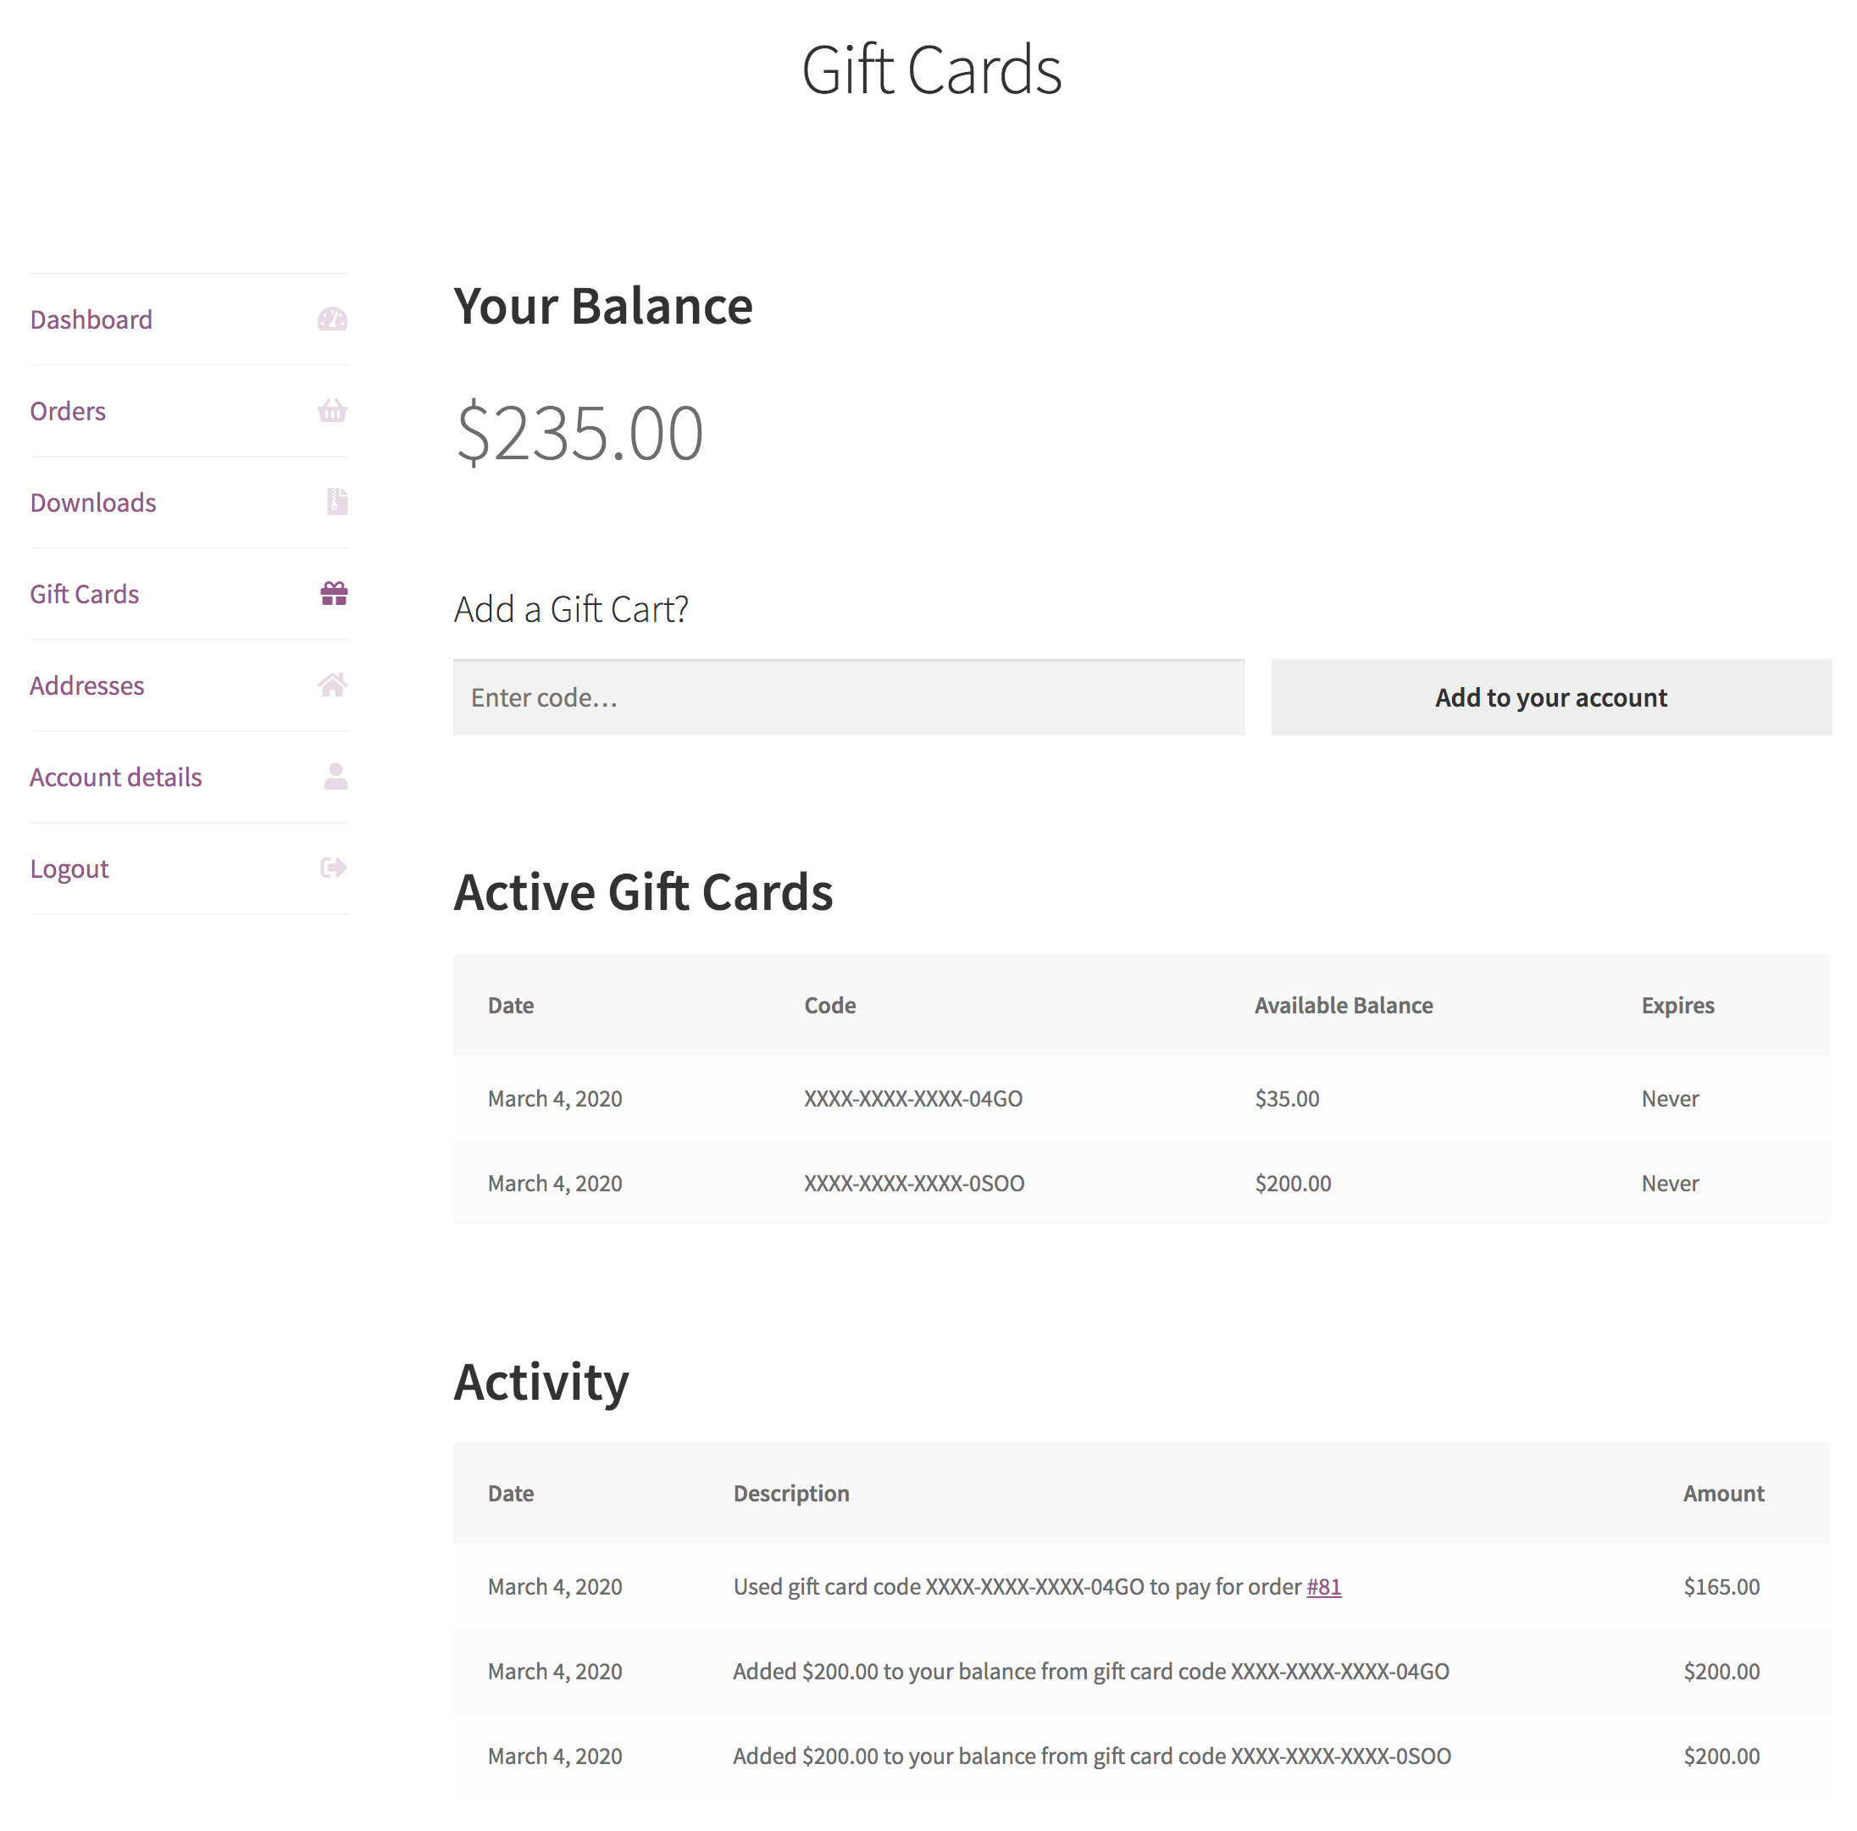Click the Gift Cards navigation tab

click(x=84, y=592)
